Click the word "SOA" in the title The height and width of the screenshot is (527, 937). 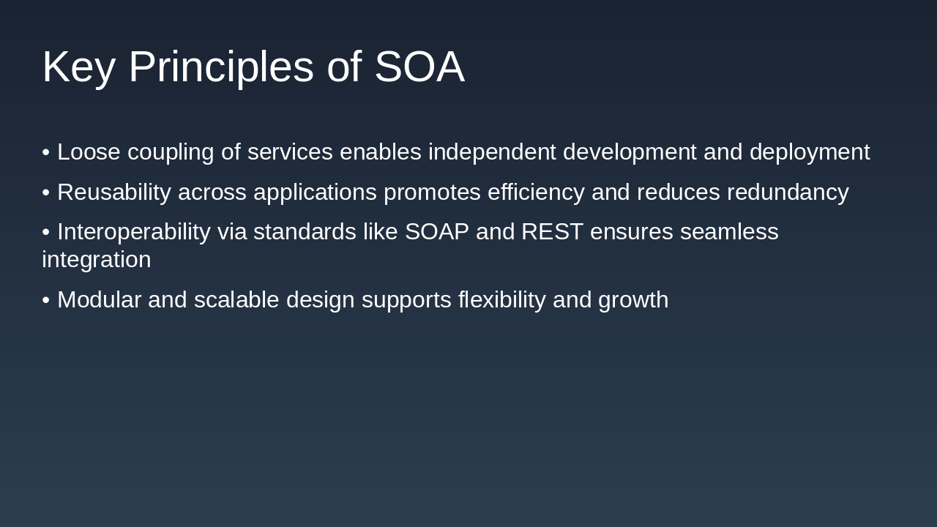point(419,67)
